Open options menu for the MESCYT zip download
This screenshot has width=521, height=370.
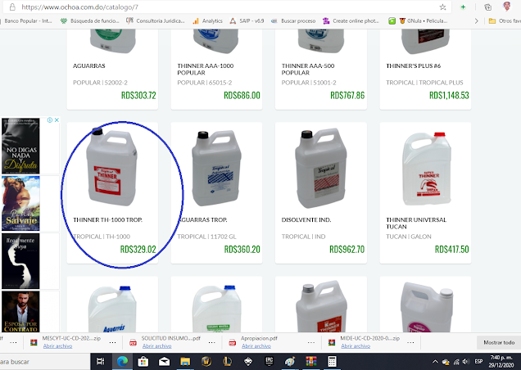coord(113,342)
